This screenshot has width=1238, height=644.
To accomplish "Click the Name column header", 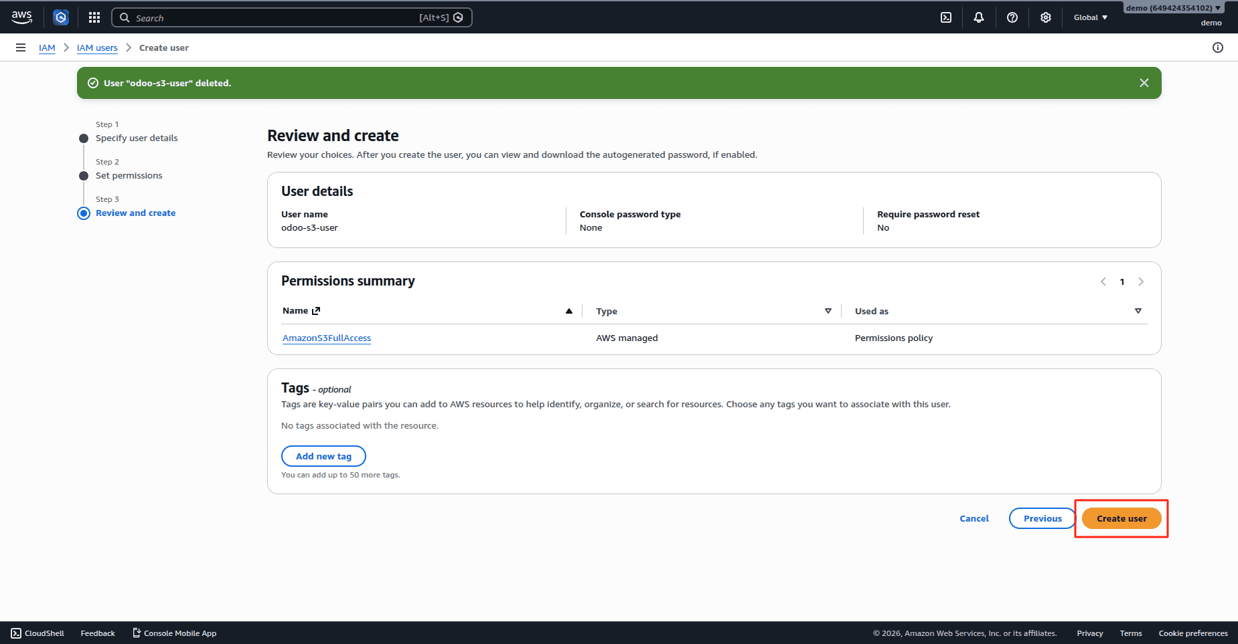I will click(295, 310).
